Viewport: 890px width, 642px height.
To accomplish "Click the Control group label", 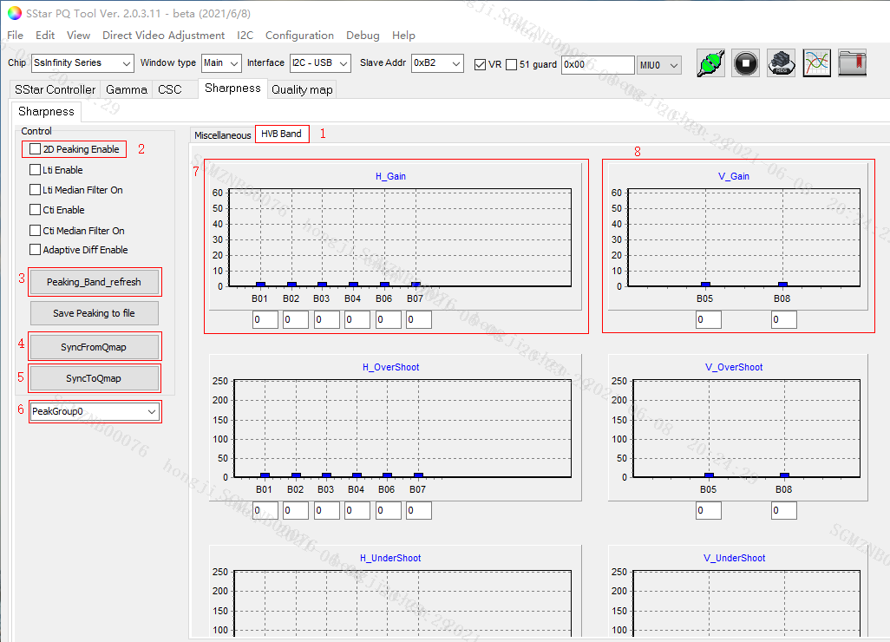I will point(36,131).
